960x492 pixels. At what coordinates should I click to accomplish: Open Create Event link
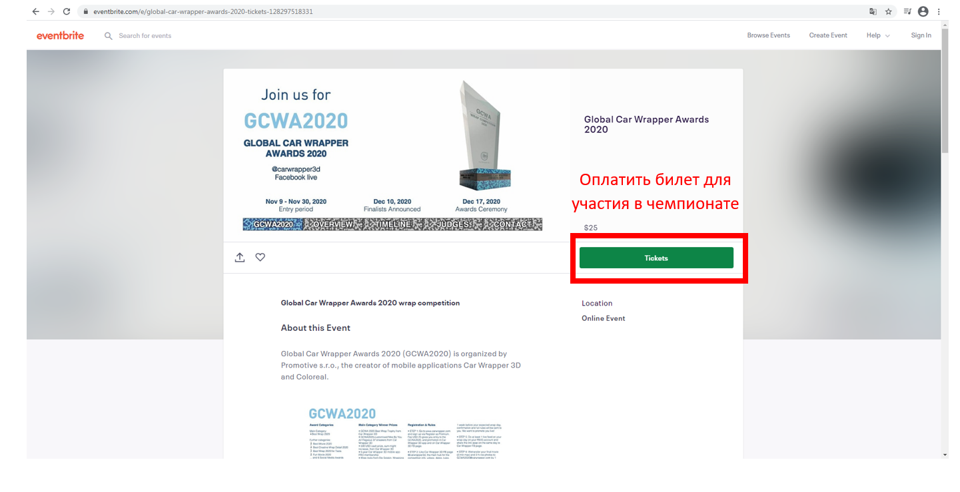[x=828, y=35]
